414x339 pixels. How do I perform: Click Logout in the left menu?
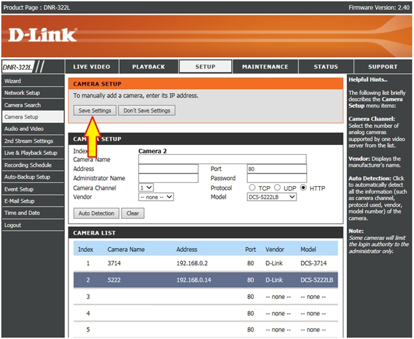[13, 225]
